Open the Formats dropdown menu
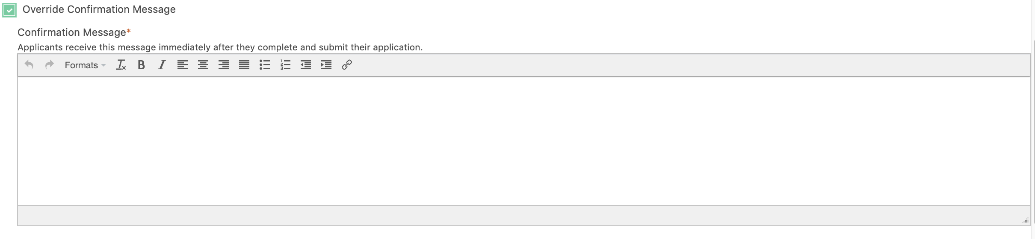The image size is (1035, 239). (85, 65)
